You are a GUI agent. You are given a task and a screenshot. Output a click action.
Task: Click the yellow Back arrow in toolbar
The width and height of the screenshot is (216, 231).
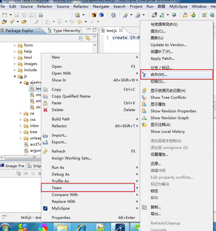80,22
